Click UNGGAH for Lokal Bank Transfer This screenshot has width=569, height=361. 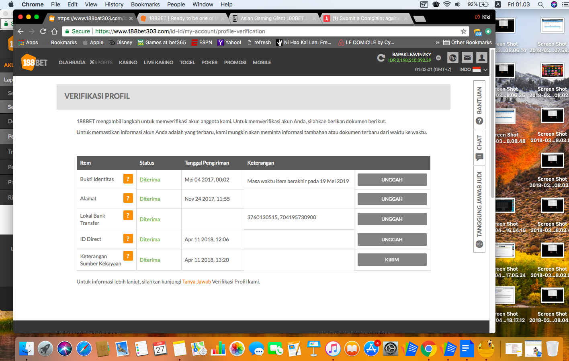(x=392, y=219)
